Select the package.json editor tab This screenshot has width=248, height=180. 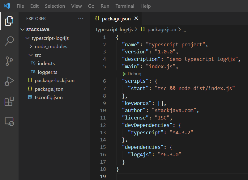coord(116,19)
